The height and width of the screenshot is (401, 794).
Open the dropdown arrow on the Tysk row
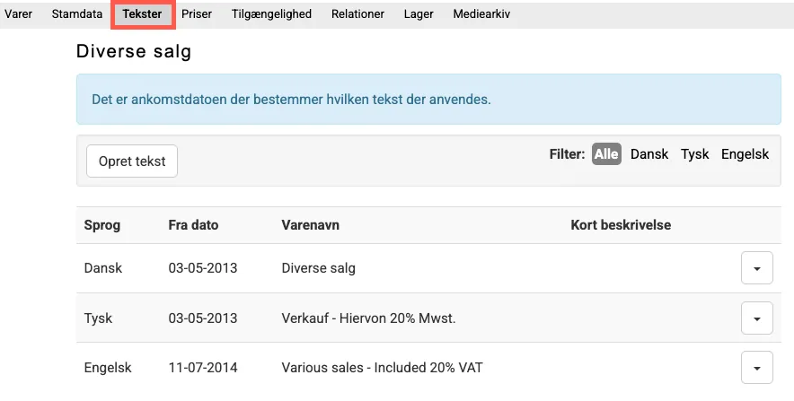pyautogui.click(x=756, y=318)
